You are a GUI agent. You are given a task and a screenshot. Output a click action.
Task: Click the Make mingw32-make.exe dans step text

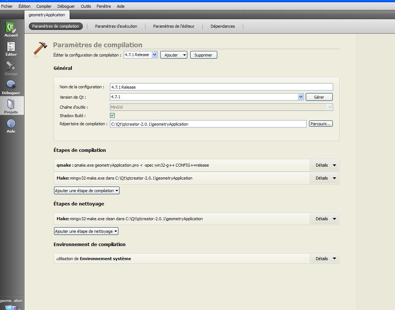(124, 178)
